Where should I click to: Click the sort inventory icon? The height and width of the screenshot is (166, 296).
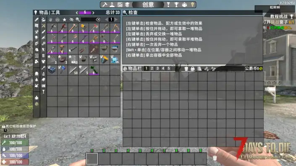point(199,69)
